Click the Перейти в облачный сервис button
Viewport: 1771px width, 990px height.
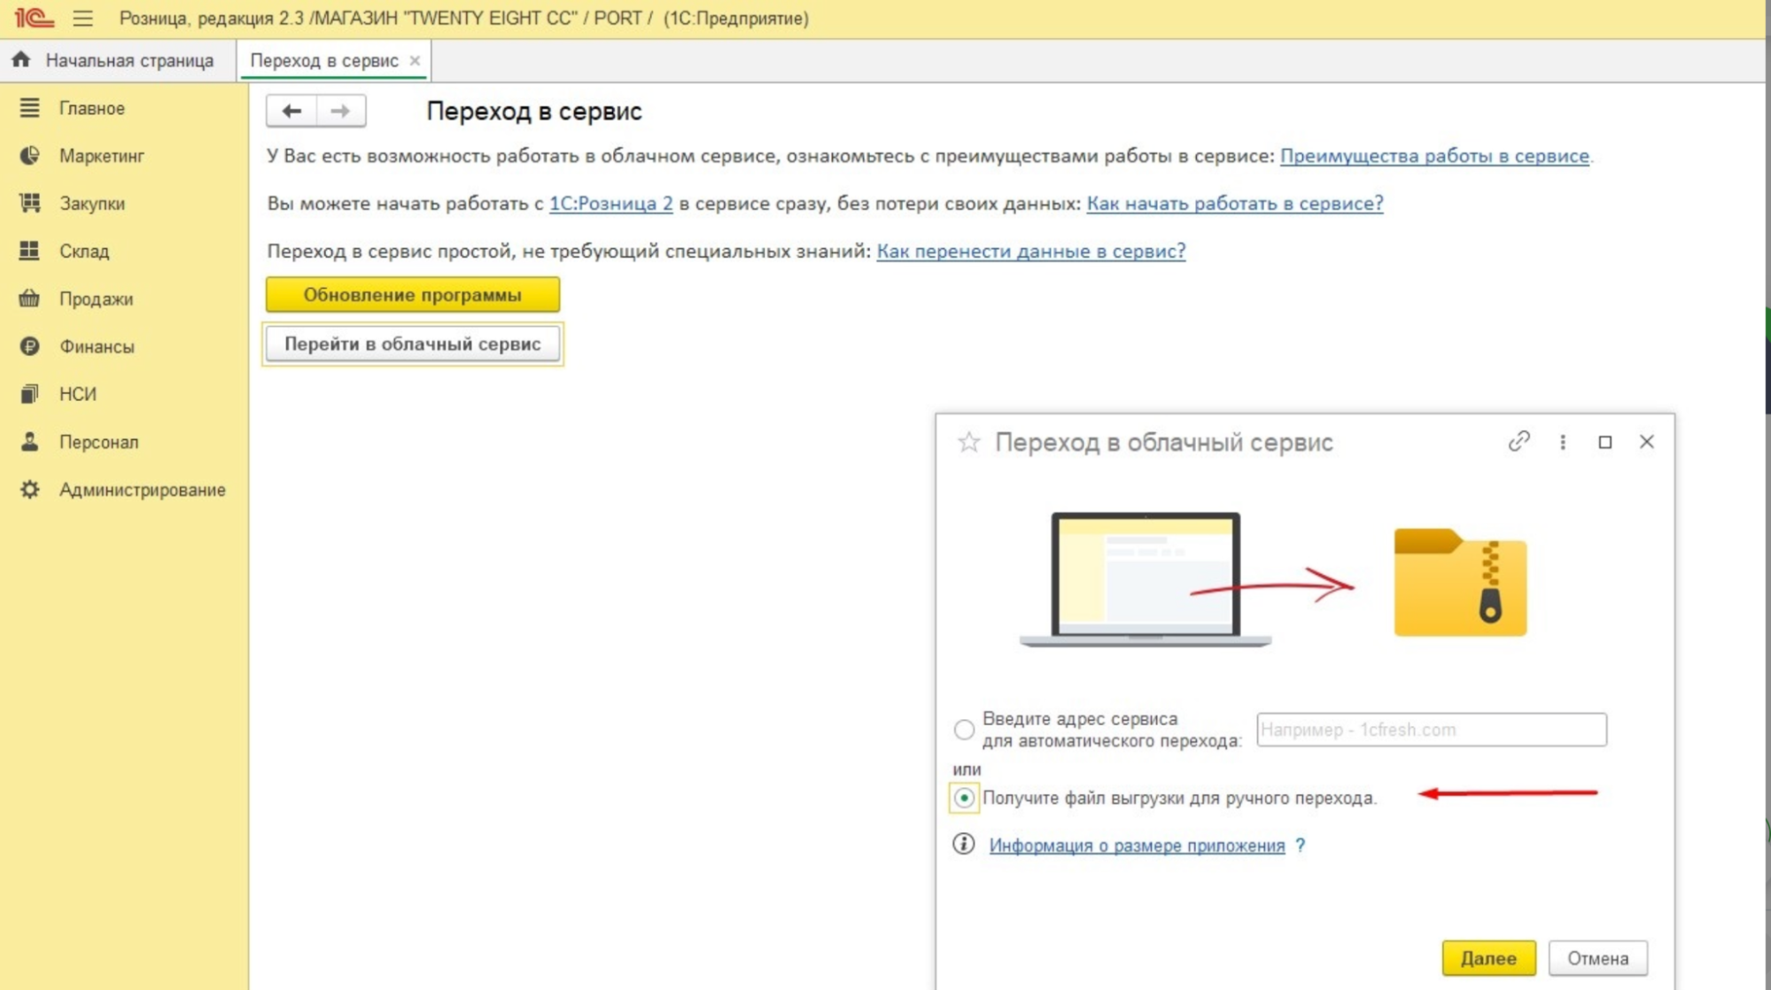411,344
